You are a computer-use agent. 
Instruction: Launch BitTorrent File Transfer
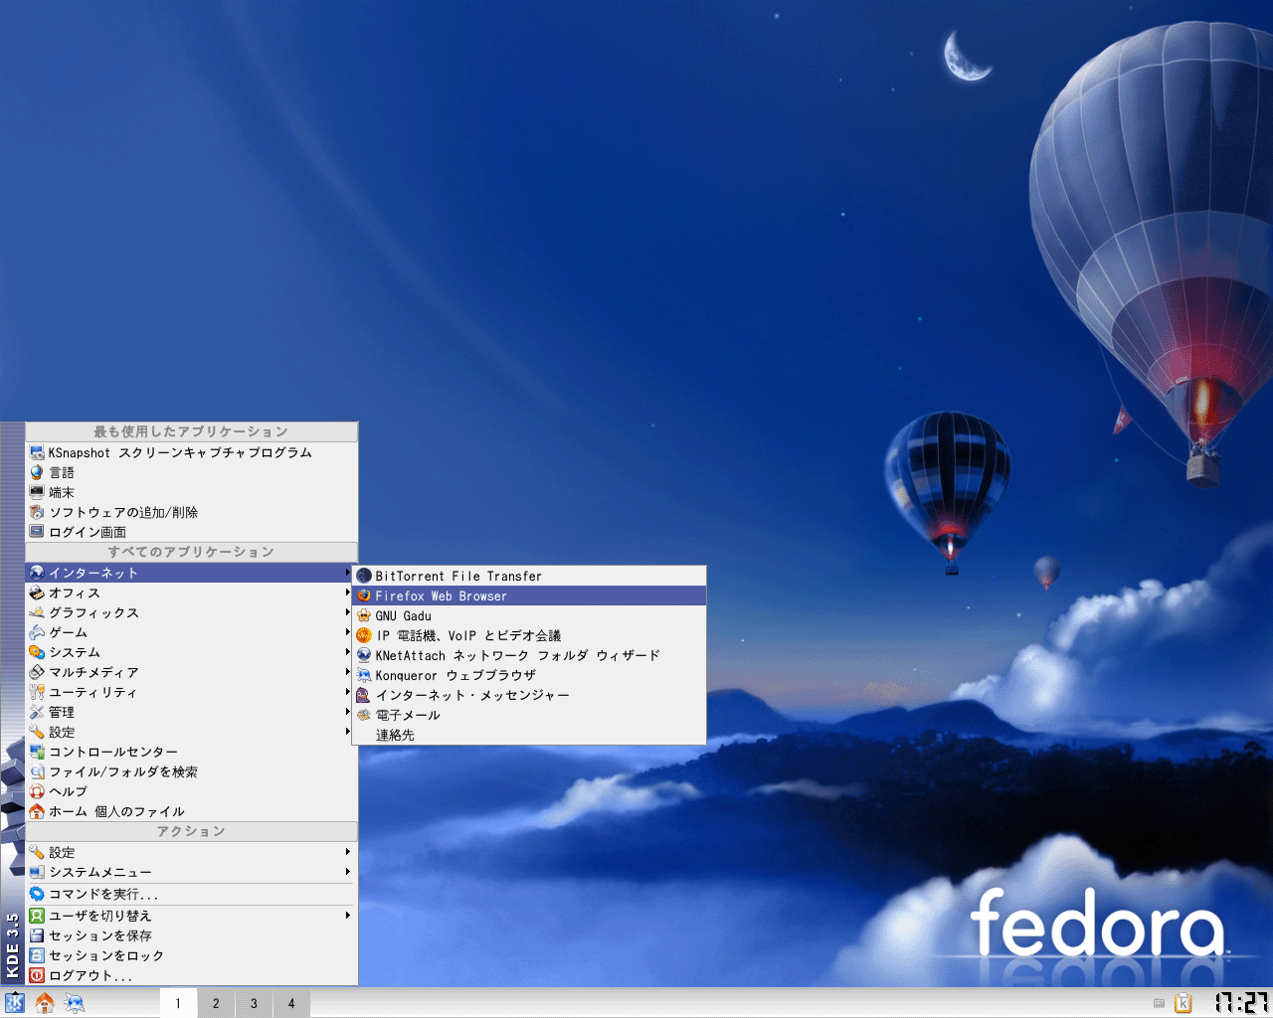(529, 576)
